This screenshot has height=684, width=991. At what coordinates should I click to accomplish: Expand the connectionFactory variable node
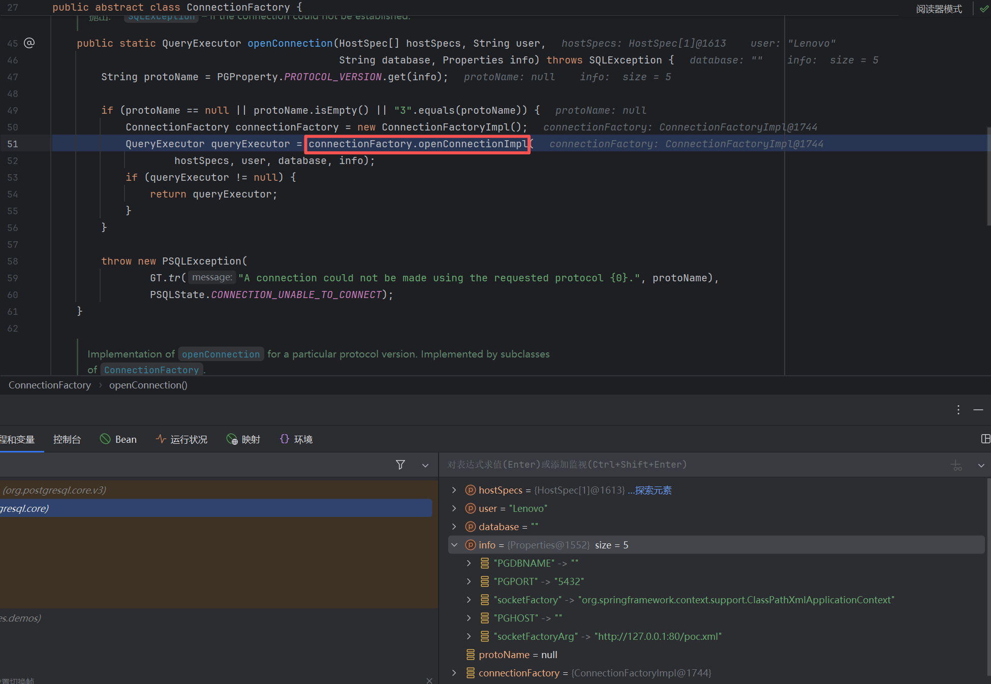(454, 673)
